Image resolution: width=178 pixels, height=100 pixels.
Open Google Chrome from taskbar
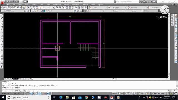86,97
